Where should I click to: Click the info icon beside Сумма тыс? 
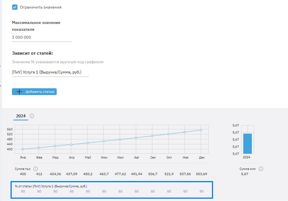pyautogui.click(x=36, y=169)
